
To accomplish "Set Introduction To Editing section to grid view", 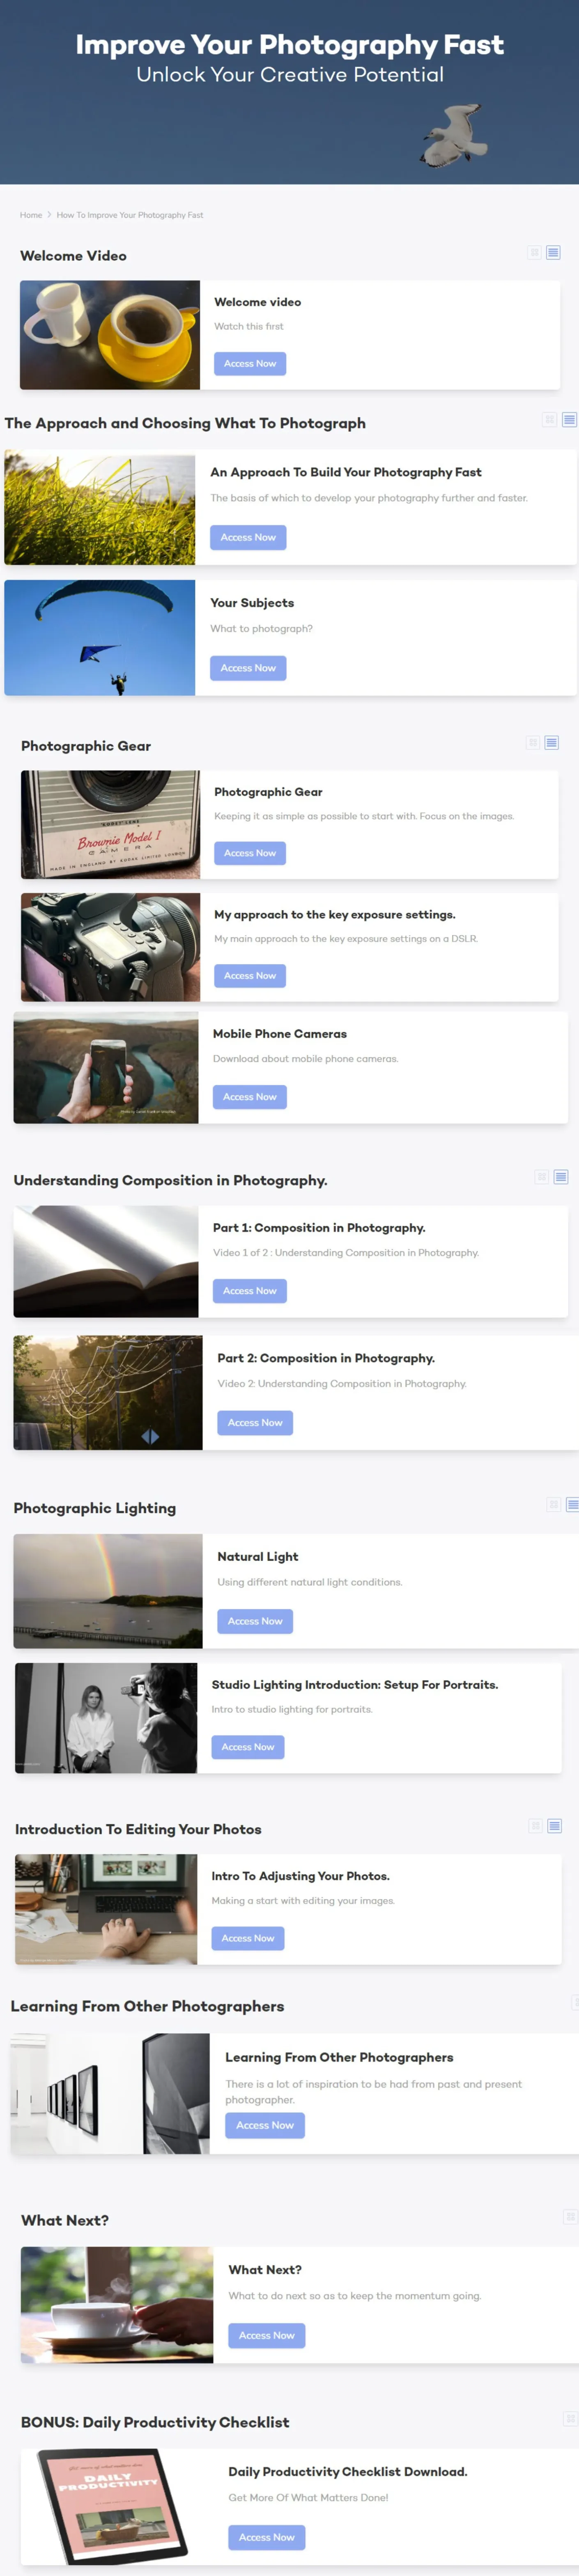I will [x=535, y=1826].
